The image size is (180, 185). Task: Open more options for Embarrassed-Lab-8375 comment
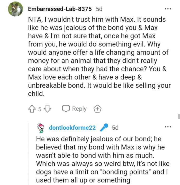(x=168, y=9)
